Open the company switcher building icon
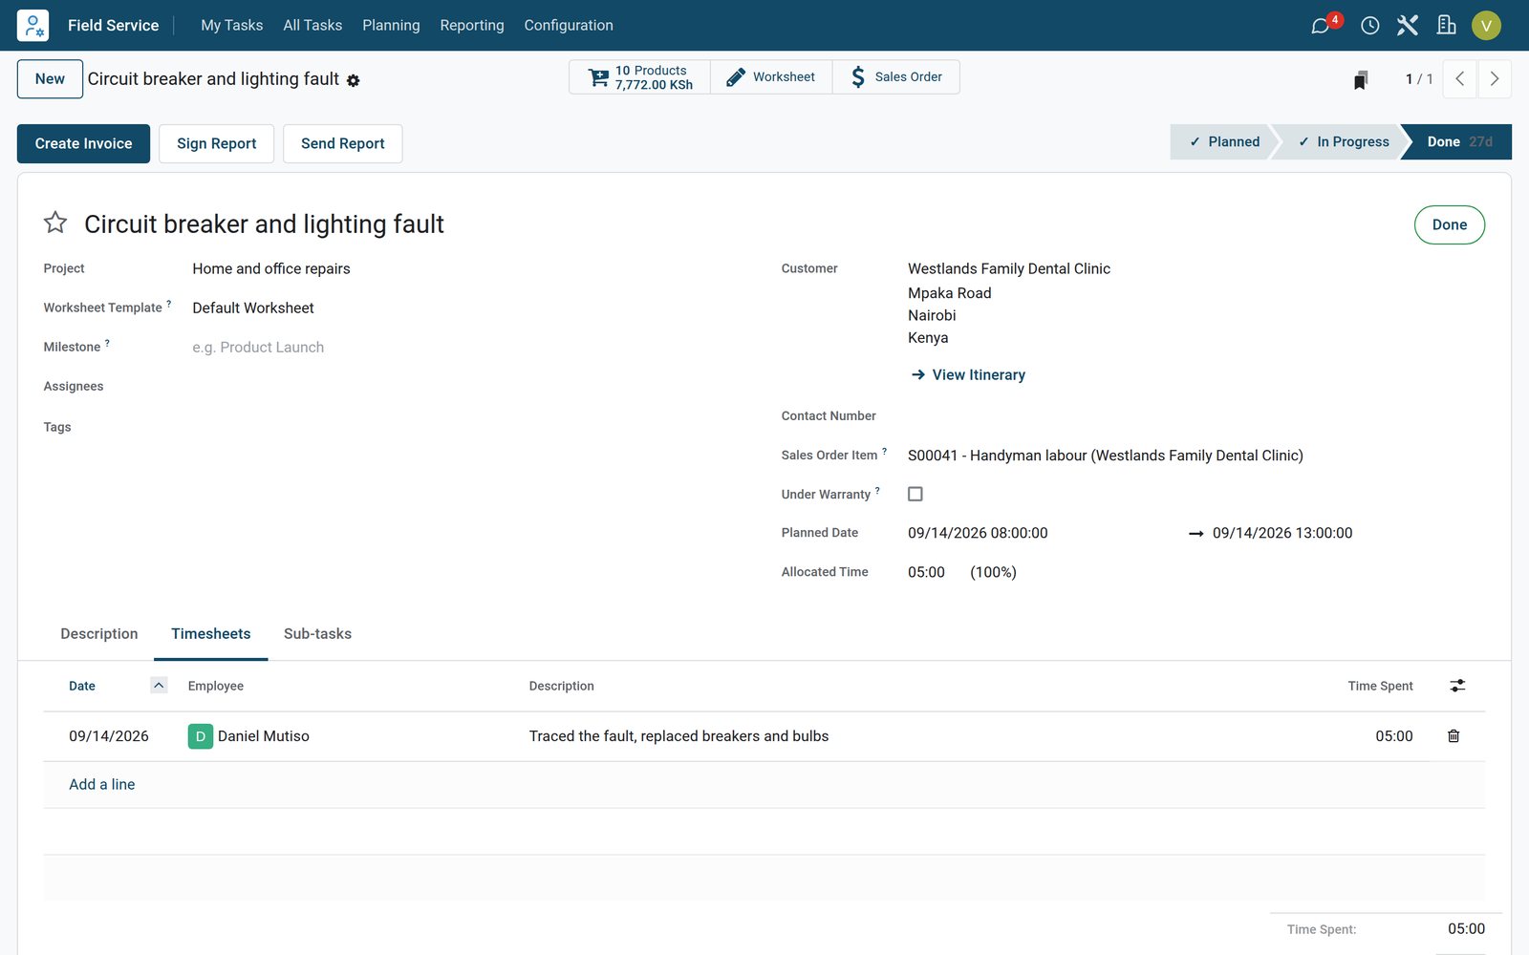 pos(1446,26)
